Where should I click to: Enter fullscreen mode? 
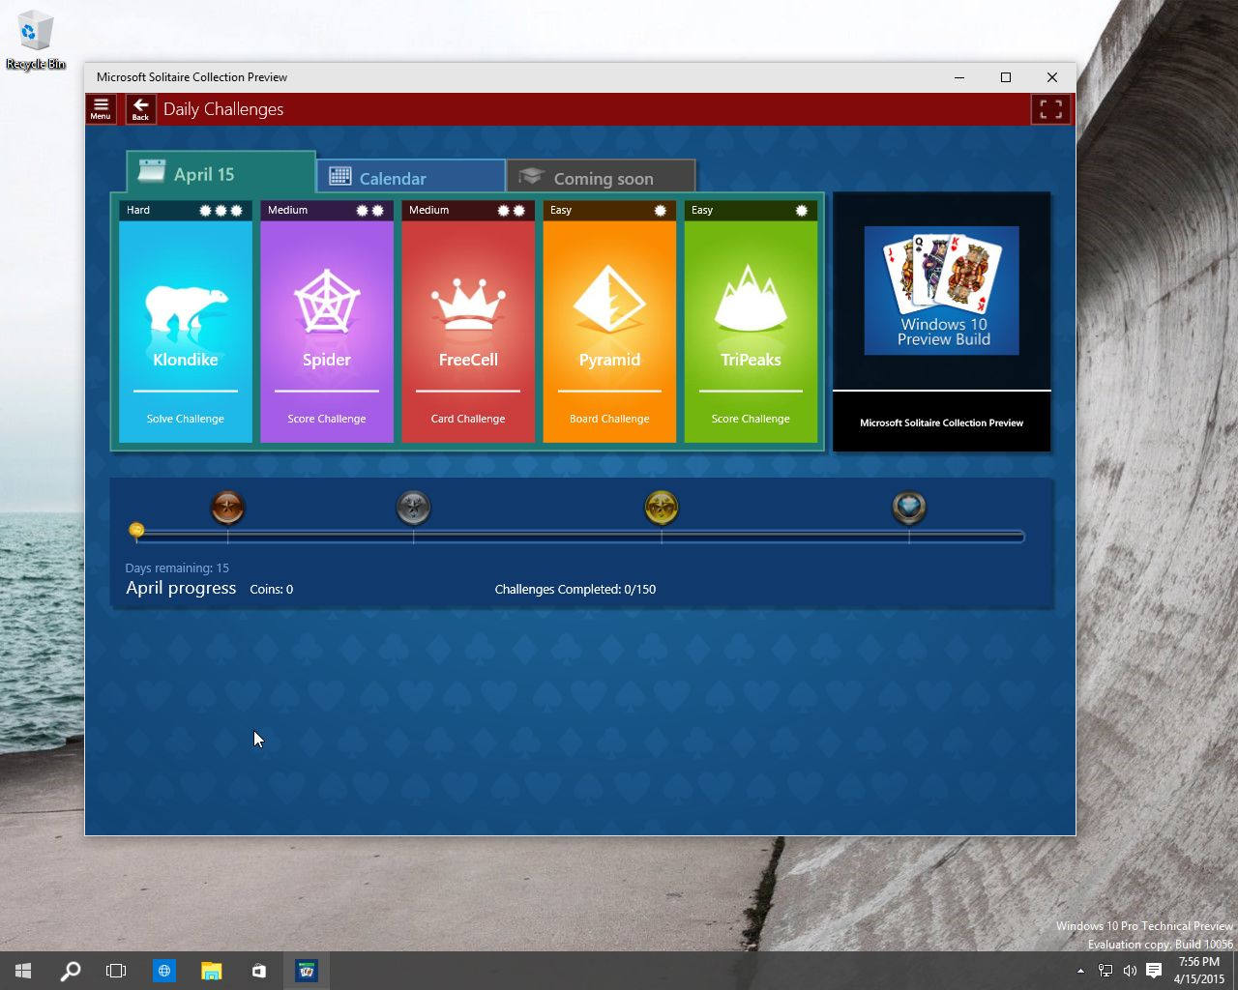click(1050, 109)
